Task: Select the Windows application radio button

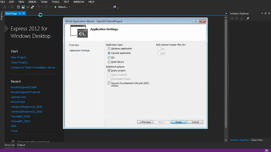Action: tap(109, 49)
